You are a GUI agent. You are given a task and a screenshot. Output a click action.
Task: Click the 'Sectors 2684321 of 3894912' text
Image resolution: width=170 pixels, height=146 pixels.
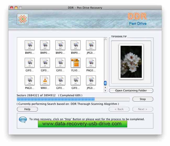tap(36, 95)
